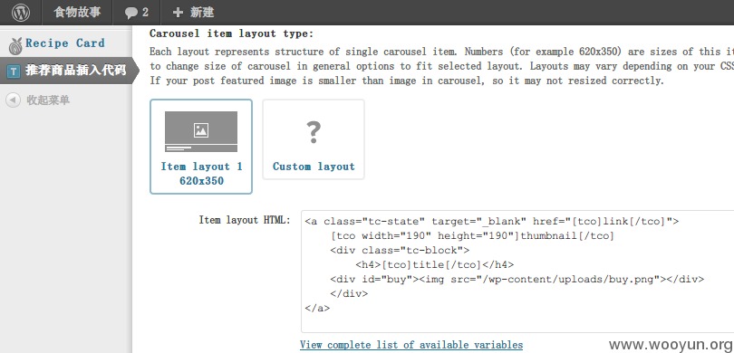Open the comments bubble icon
The height and width of the screenshot is (353, 734).
click(131, 13)
